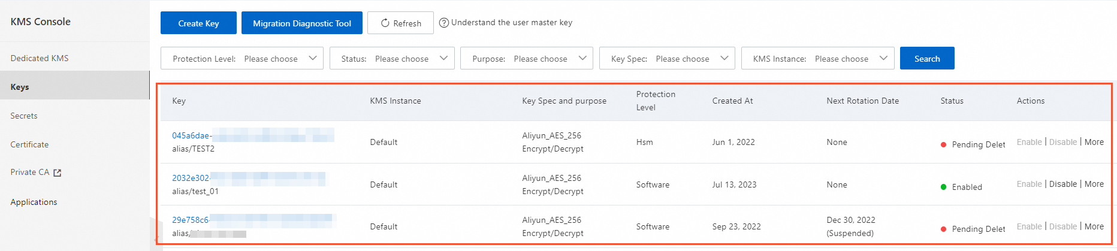Open key ID starting with 2032e302
Viewport: 1117px width, 251px height.
click(x=191, y=178)
